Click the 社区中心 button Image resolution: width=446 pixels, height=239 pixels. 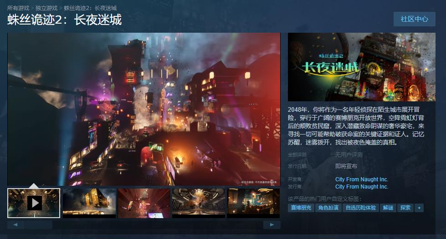[414, 19]
